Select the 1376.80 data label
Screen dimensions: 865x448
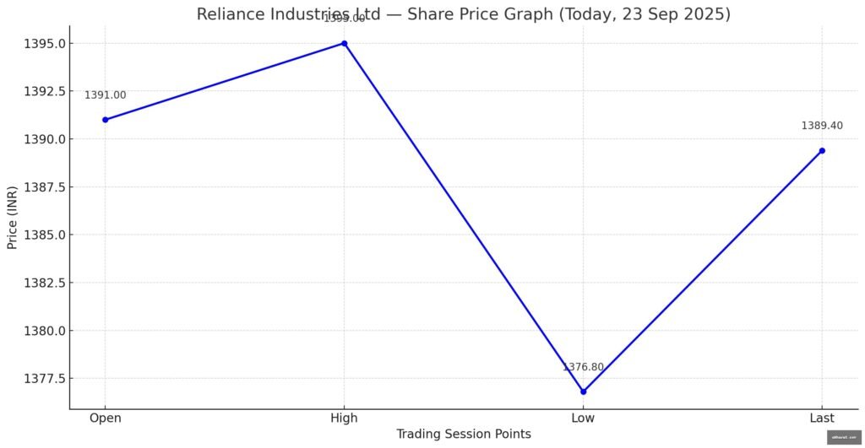(x=583, y=367)
